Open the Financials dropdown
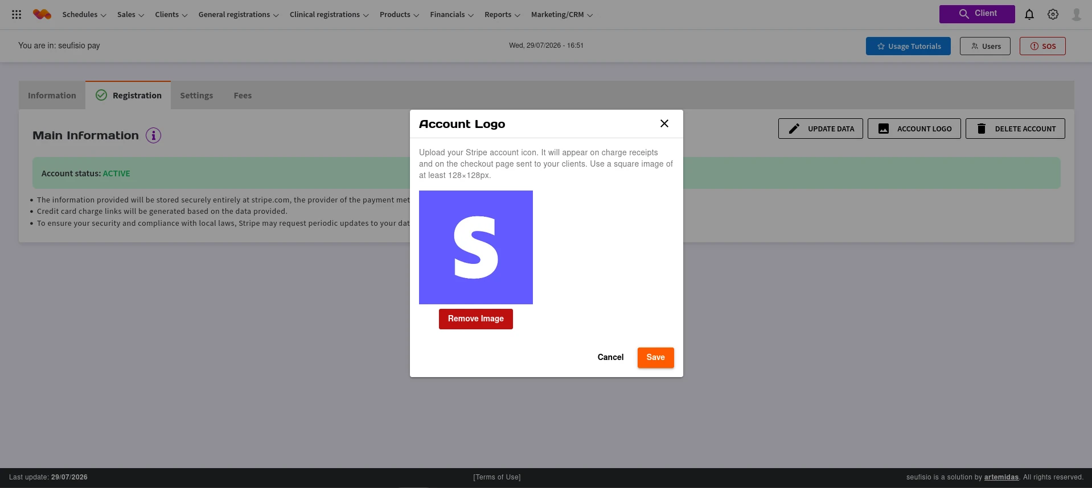 452,15
